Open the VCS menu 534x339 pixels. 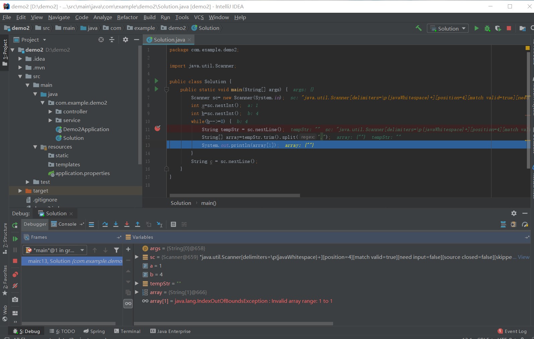click(199, 17)
